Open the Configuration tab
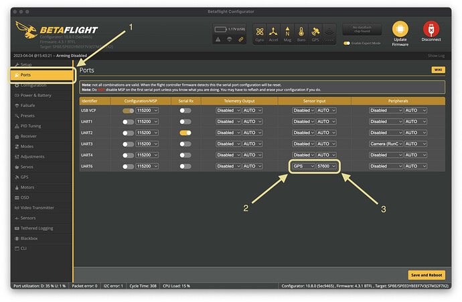This screenshot has height=302, width=462. [42, 85]
